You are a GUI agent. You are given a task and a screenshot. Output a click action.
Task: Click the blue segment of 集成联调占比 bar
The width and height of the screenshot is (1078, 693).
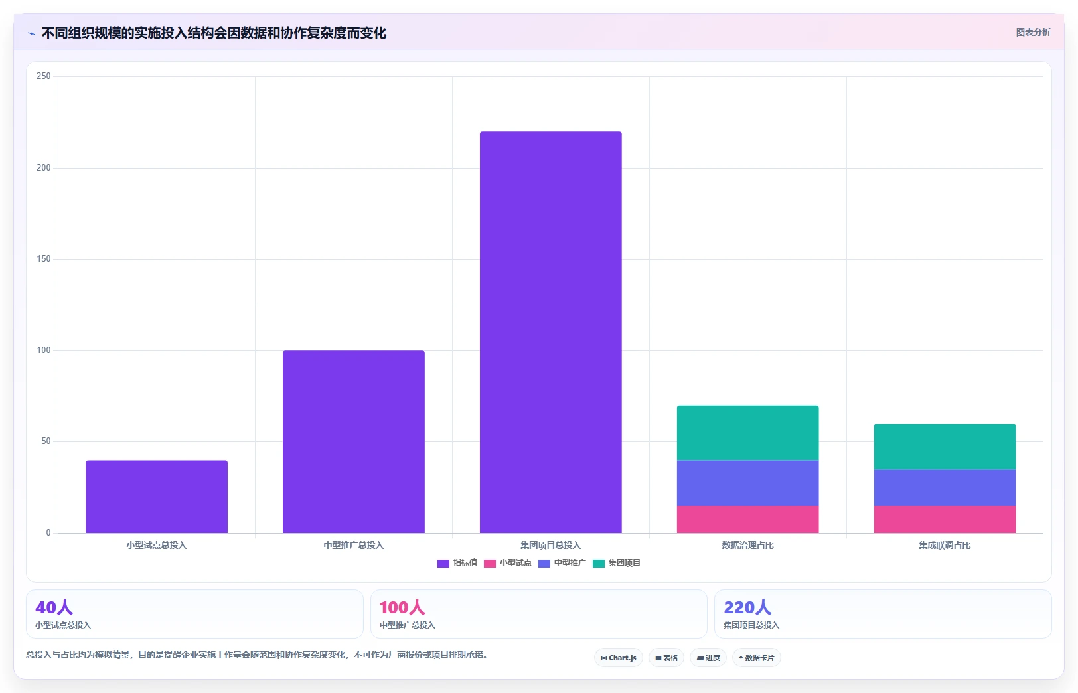pos(945,488)
